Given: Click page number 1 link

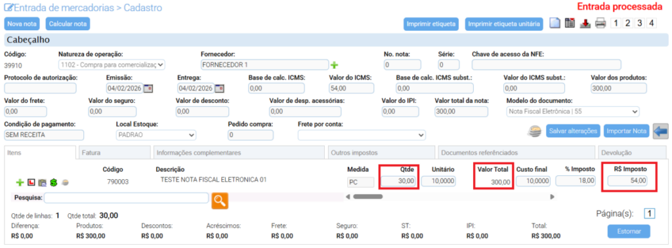Looking at the screenshot, I should [650, 213].
